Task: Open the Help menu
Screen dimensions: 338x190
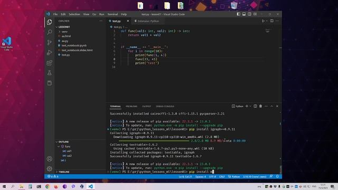Action: pyautogui.click(x=124, y=14)
